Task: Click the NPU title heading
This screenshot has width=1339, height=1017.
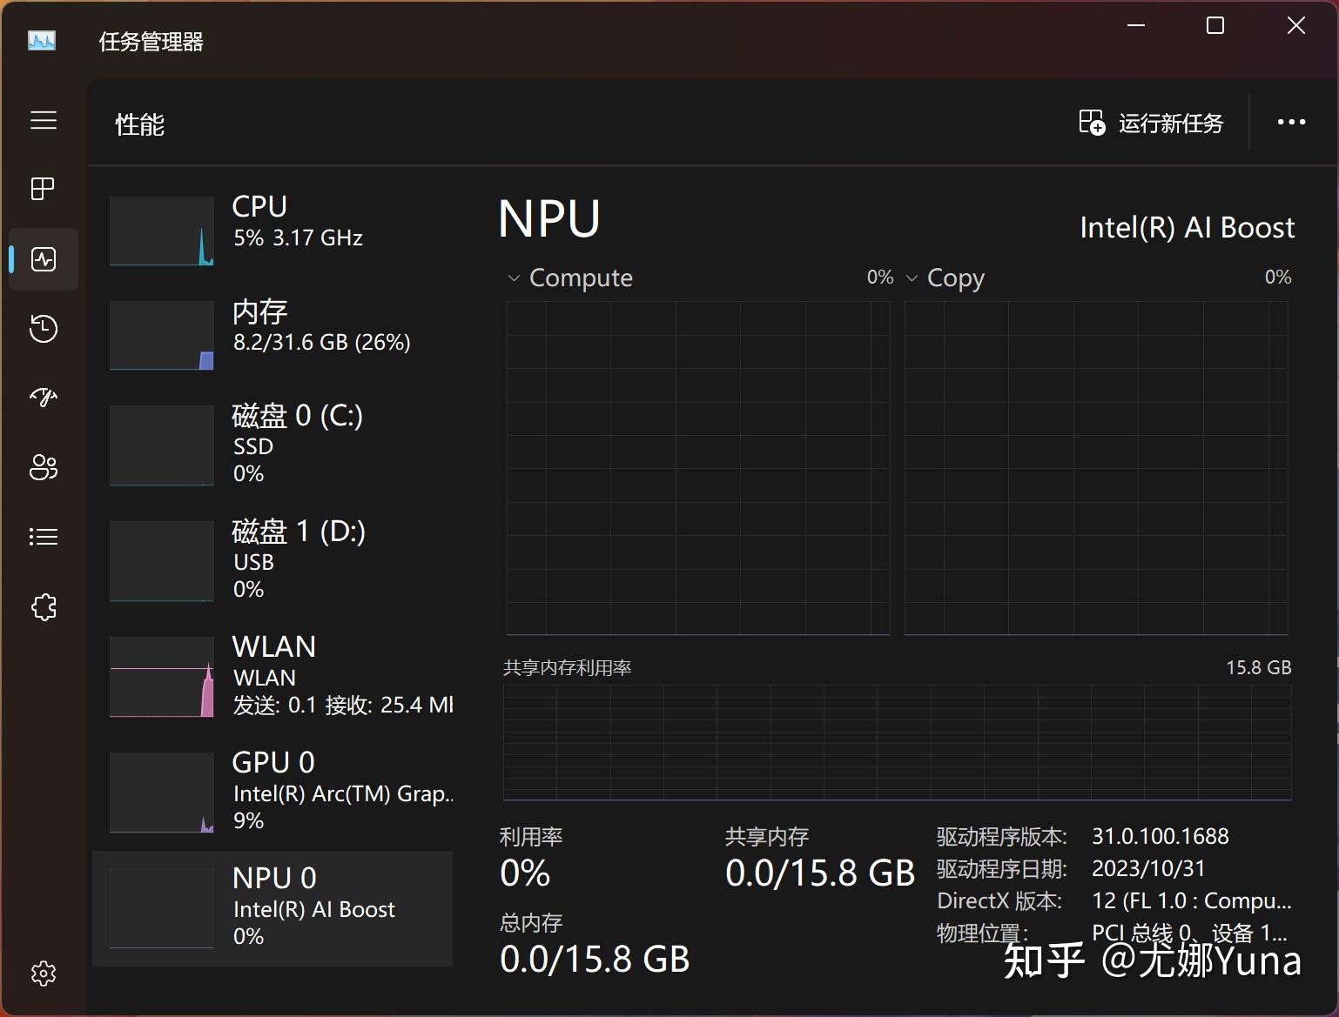Action: coord(549,218)
